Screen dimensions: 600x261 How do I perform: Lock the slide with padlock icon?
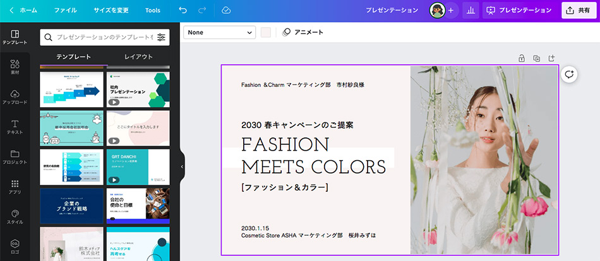point(521,58)
